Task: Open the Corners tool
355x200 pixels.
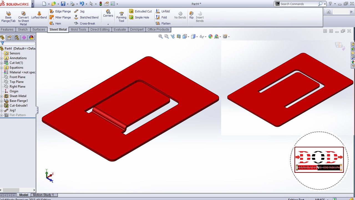Action: [108, 14]
